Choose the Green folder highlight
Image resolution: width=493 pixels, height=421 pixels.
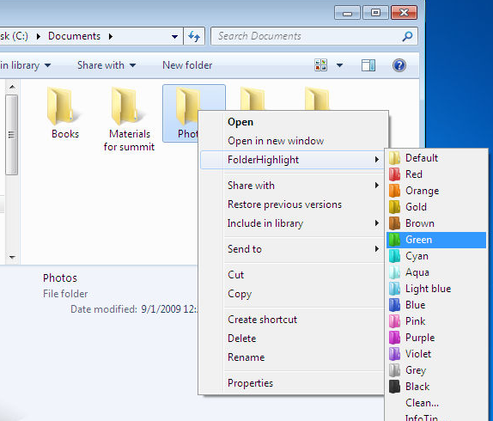click(435, 240)
